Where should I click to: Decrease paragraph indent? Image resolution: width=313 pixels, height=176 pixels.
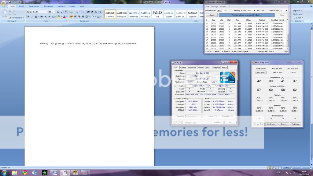point(88,12)
